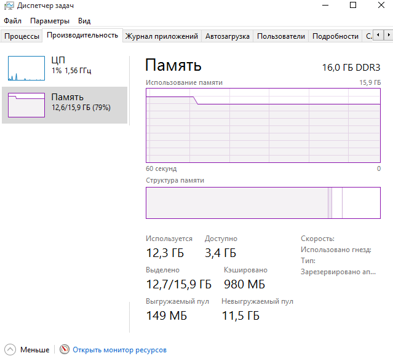Maximize the Task Manager window
Viewport: 393px width, 364px height.
tap(353, 6)
